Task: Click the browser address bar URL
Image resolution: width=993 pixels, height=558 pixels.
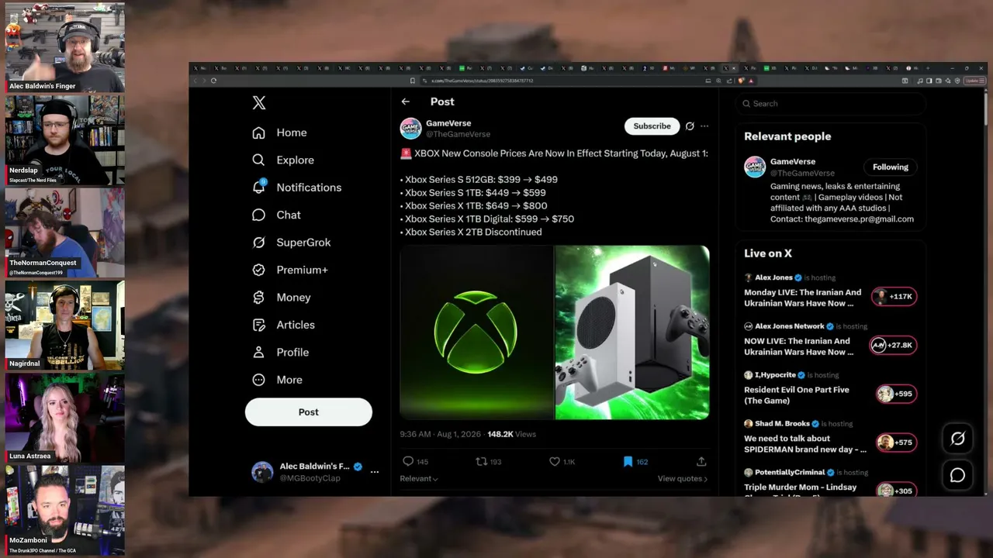Action: tap(482, 81)
